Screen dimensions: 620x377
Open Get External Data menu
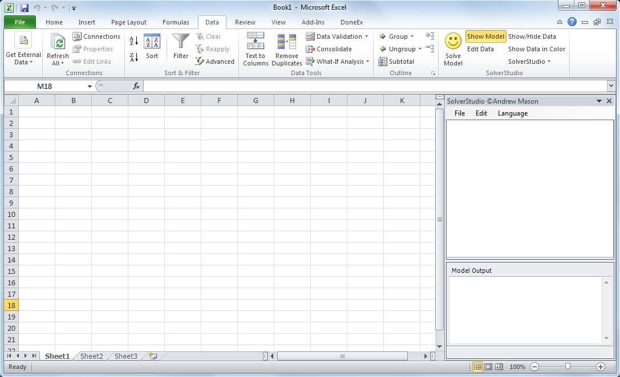[23, 49]
